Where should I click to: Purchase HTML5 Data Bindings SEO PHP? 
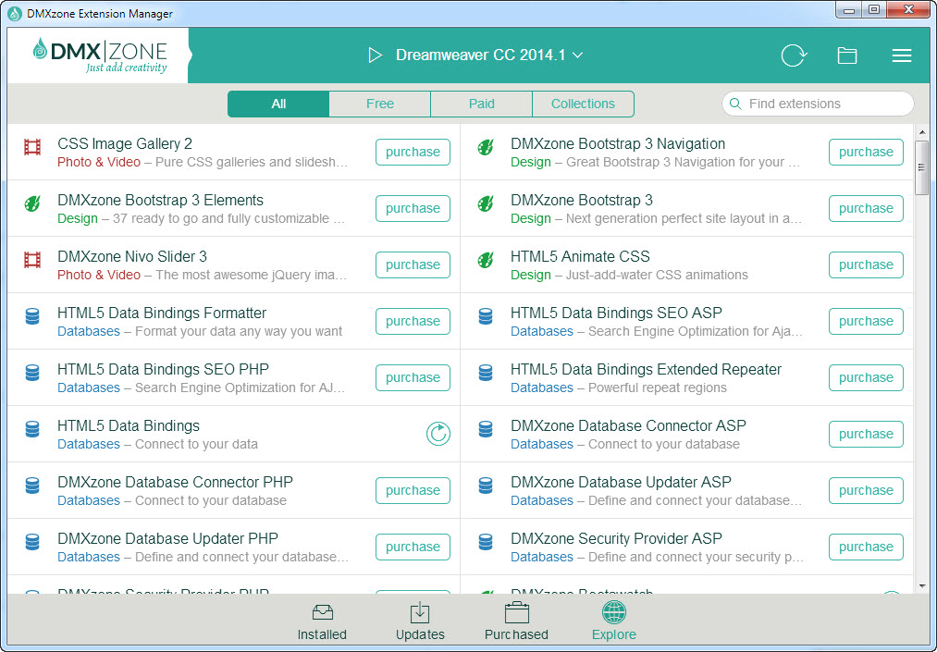(413, 377)
